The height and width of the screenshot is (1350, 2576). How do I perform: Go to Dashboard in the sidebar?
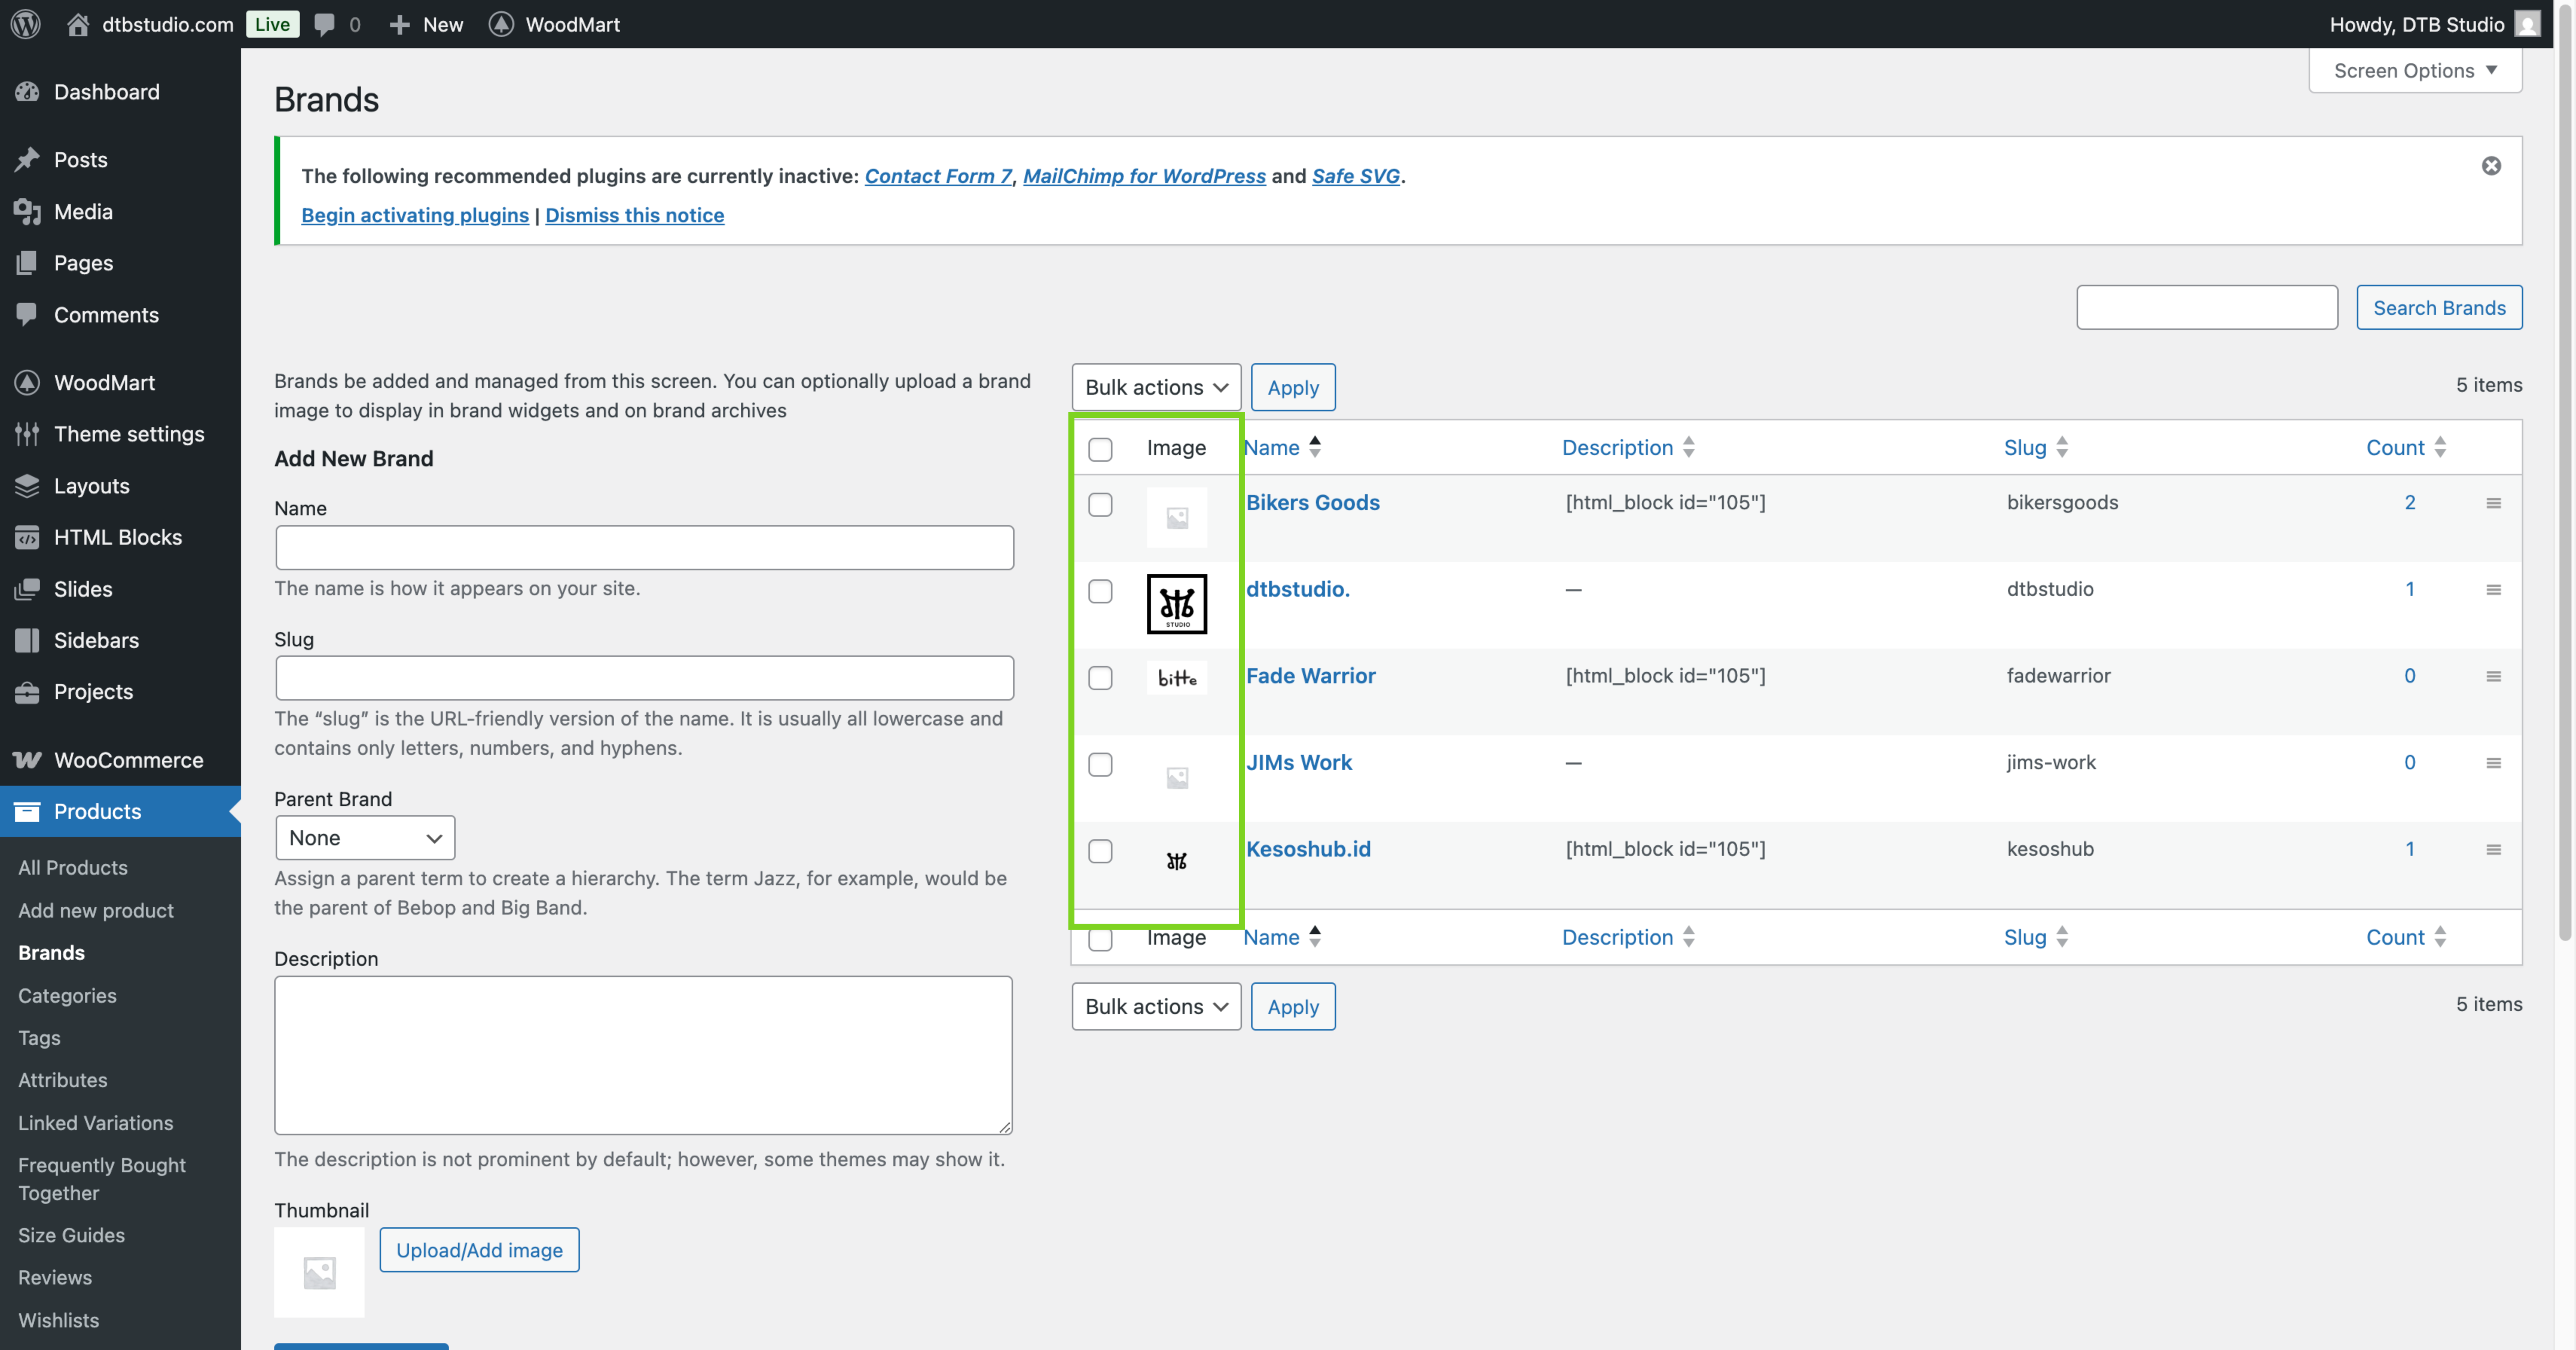click(120, 92)
